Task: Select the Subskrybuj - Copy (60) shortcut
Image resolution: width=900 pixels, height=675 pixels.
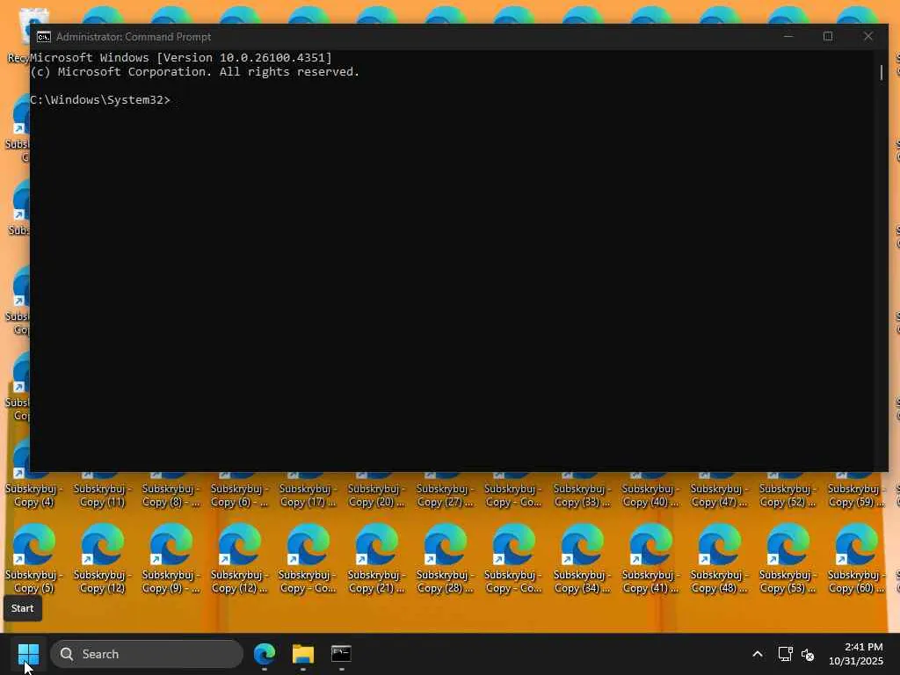Action: [x=856, y=558]
